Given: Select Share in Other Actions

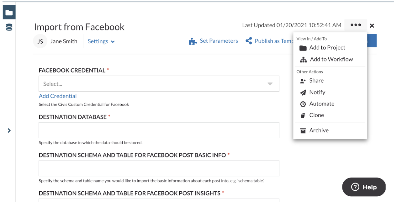Looking at the screenshot, I should [316, 81].
